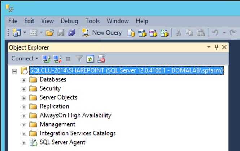Open the Help menu

click(x=142, y=21)
